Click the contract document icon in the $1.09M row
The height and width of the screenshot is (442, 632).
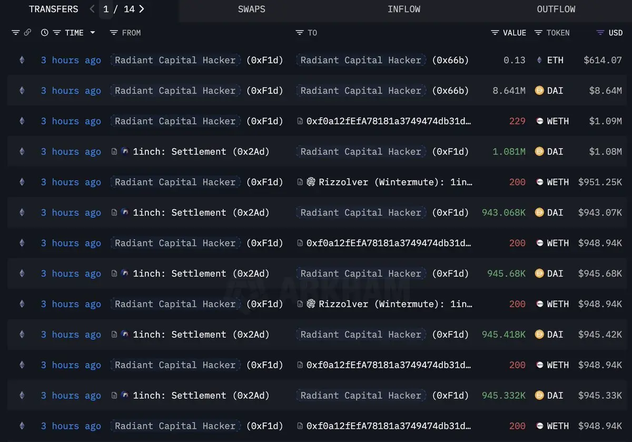pos(300,121)
